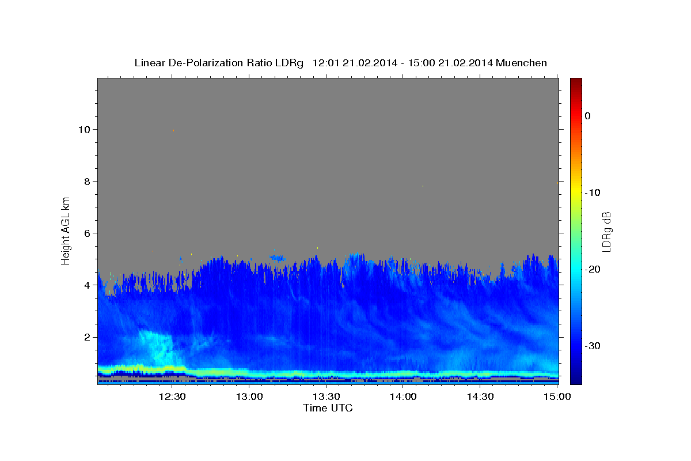Click the '13:30' time axis label
This screenshot has width=691, height=461.
coord(326,396)
